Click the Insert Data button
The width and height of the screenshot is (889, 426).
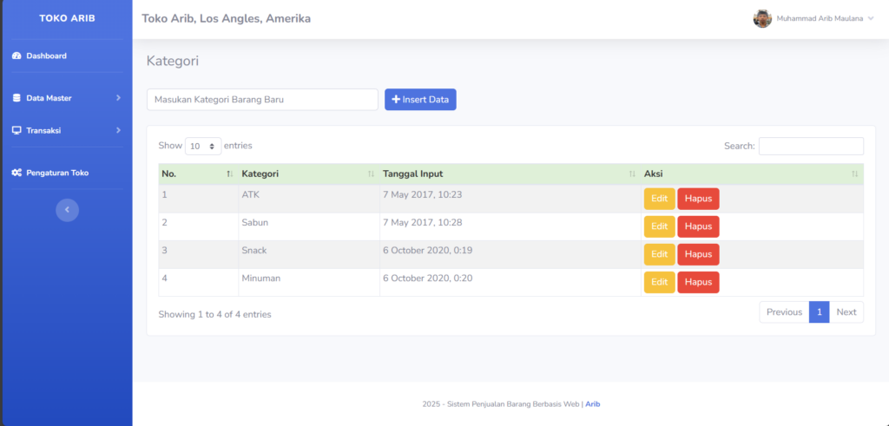click(x=420, y=100)
